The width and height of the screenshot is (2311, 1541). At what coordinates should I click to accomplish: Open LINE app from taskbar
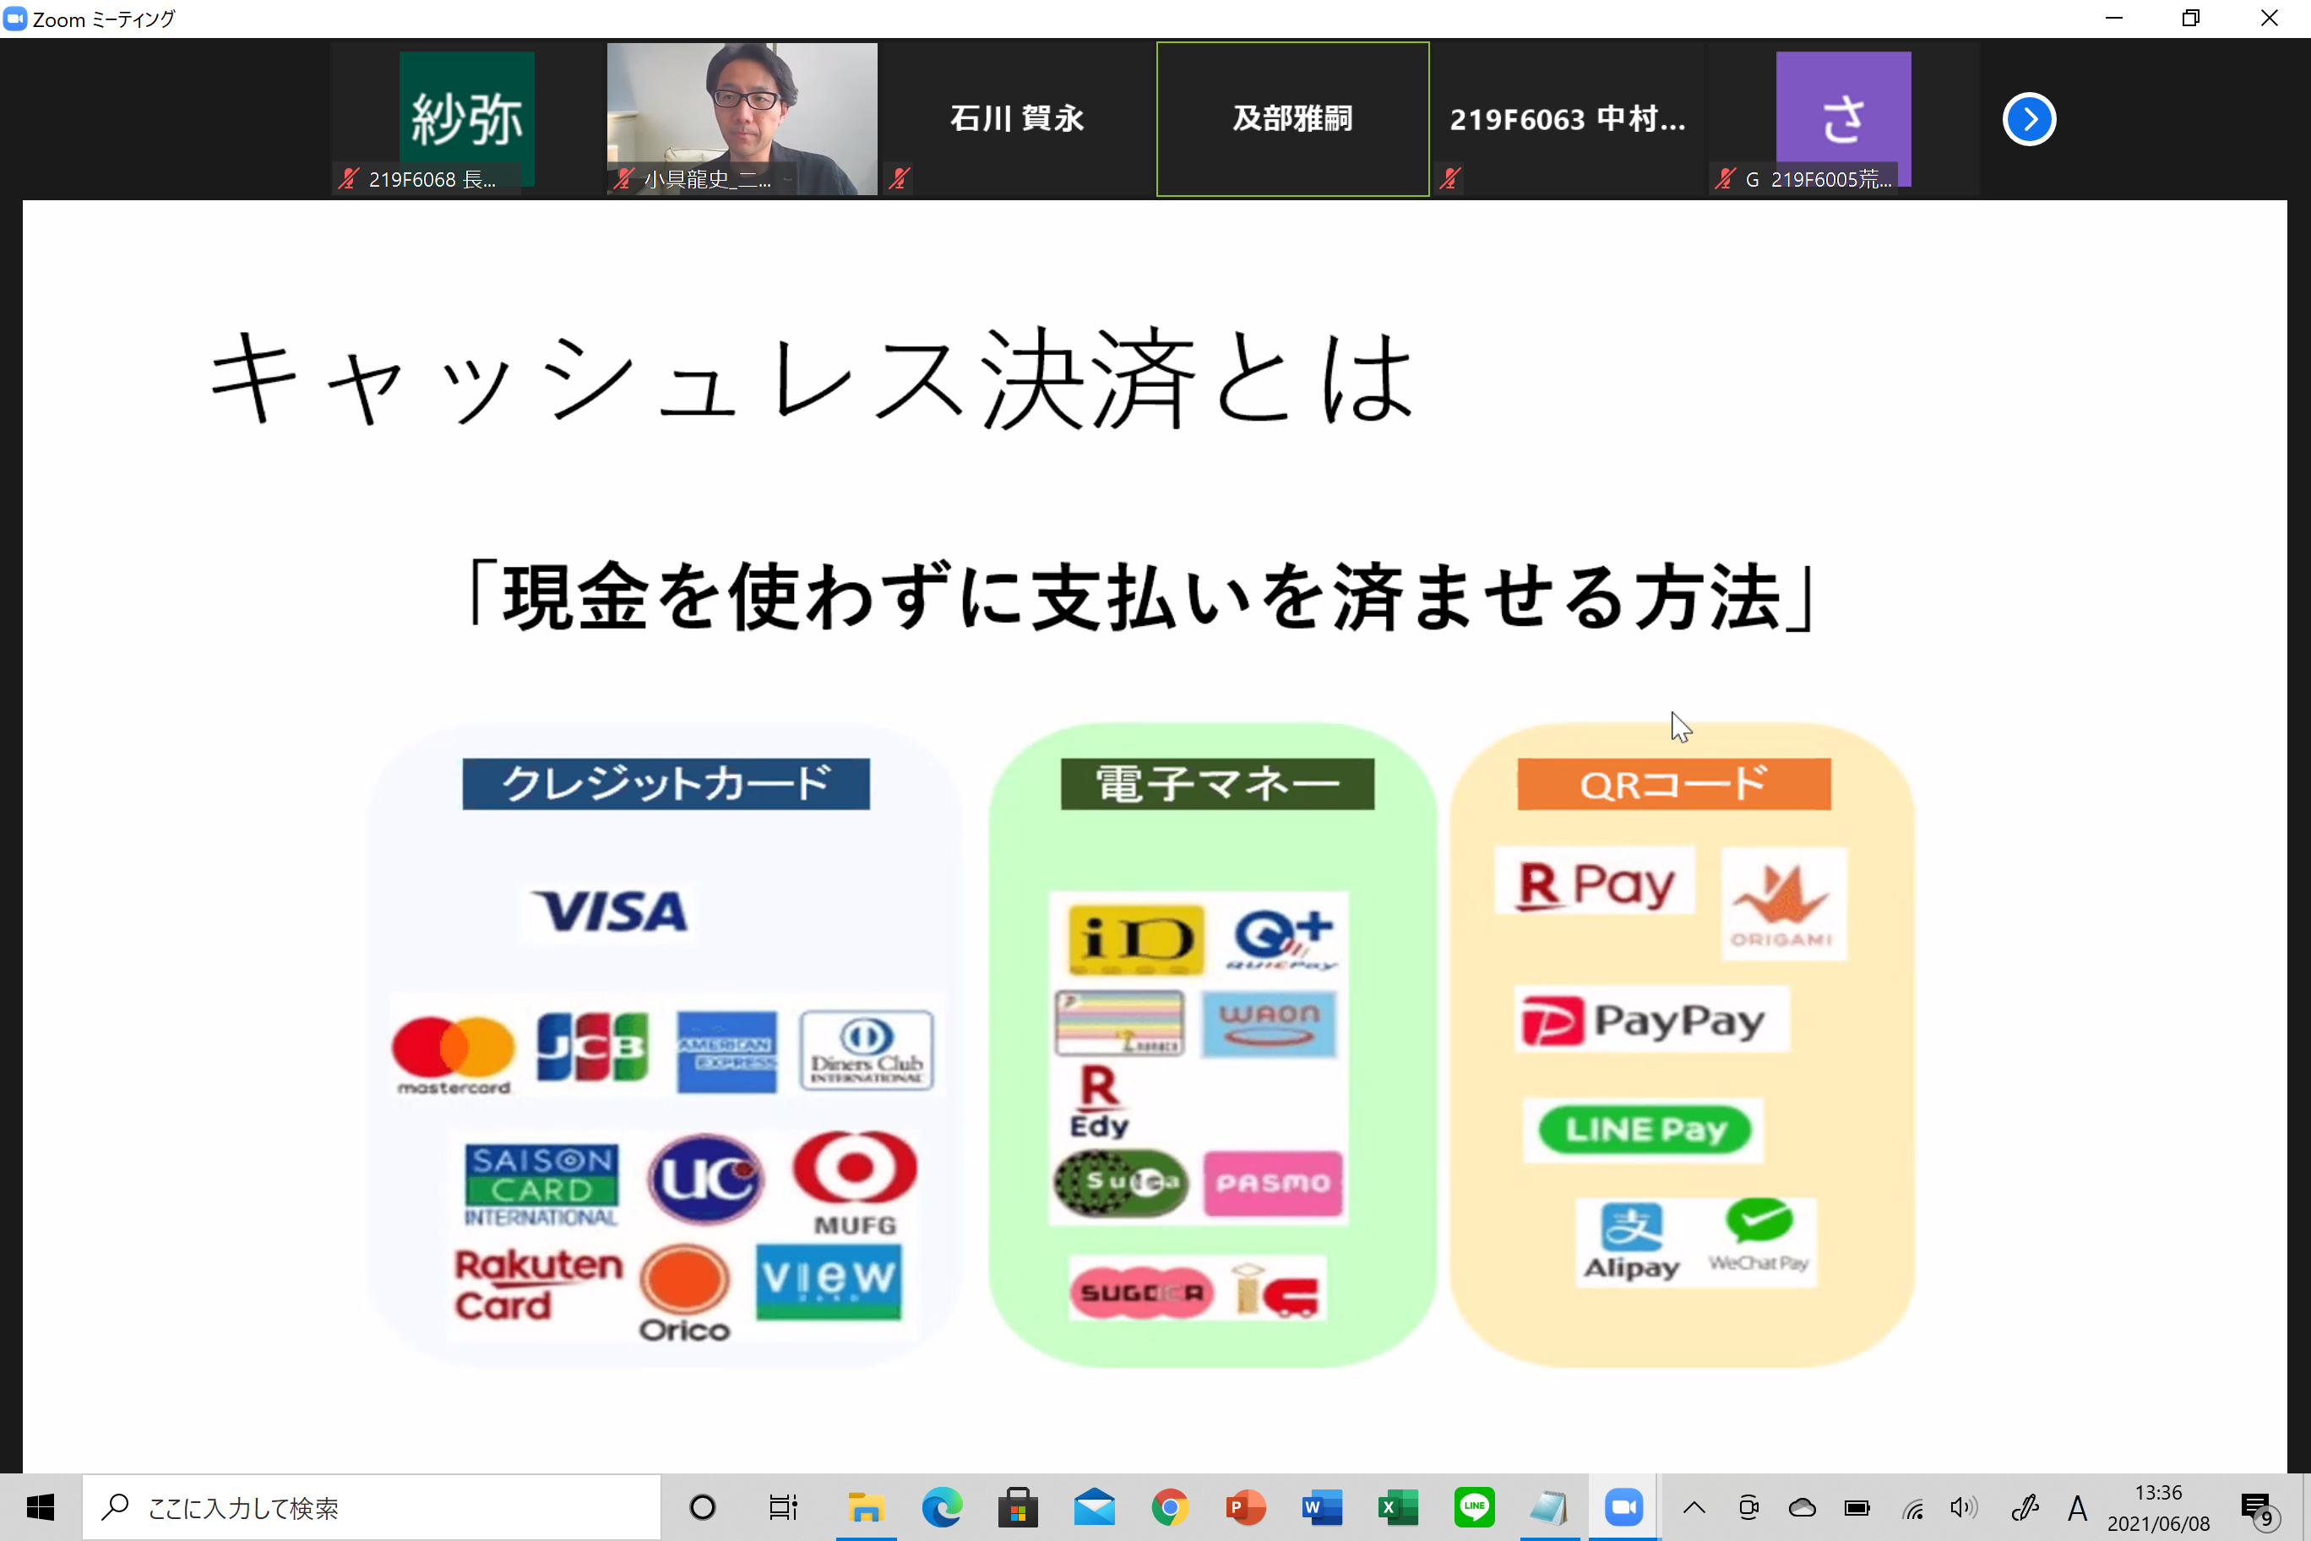(x=1474, y=1506)
